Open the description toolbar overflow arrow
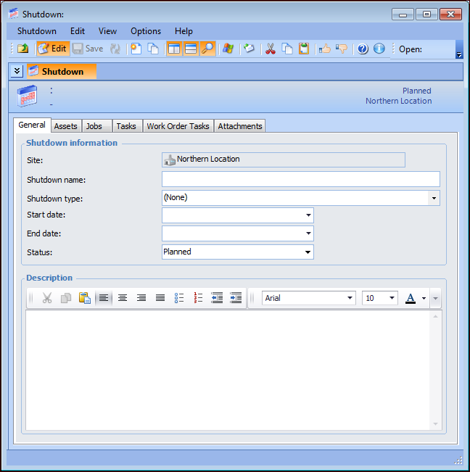470x472 pixels. (x=435, y=298)
